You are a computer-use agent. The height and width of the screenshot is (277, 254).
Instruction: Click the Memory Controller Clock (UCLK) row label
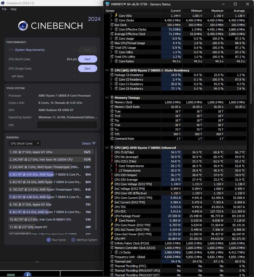pyautogui.click(x=135, y=248)
